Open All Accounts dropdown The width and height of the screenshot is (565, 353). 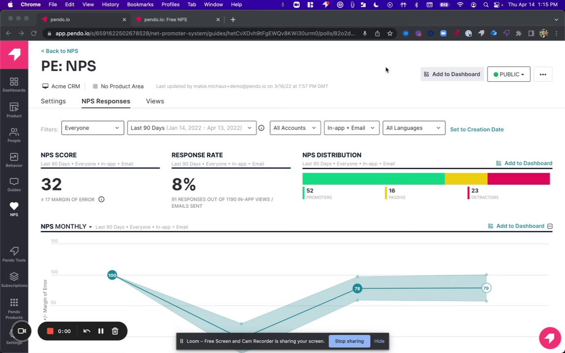(295, 128)
